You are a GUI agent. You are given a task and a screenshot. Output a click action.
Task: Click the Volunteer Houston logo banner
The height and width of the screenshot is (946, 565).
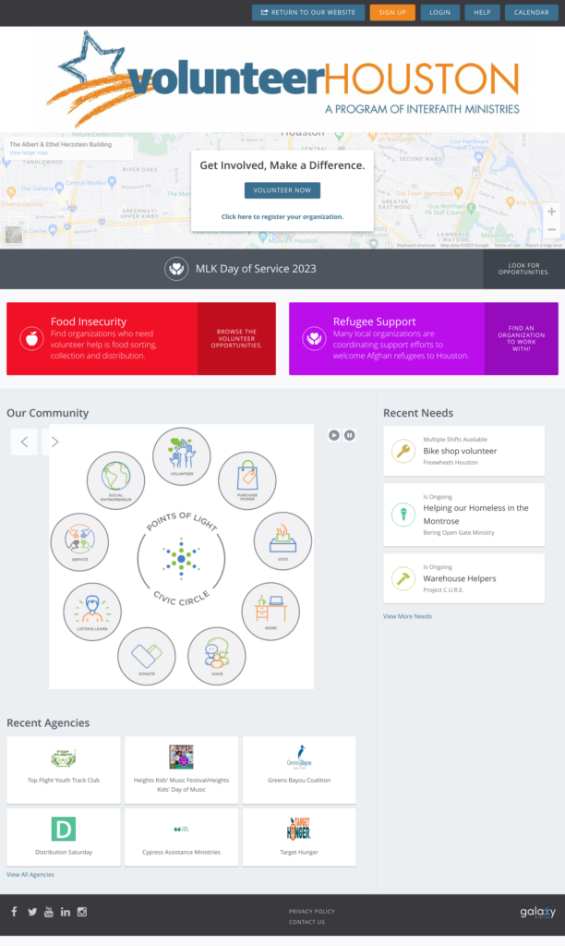[282, 78]
